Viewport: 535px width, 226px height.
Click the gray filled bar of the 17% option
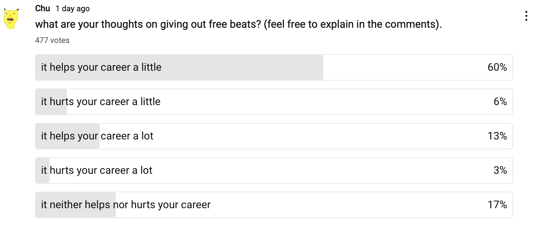tap(75, 205)
